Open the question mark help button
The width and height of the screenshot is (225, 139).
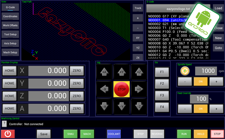click(4, 124)
